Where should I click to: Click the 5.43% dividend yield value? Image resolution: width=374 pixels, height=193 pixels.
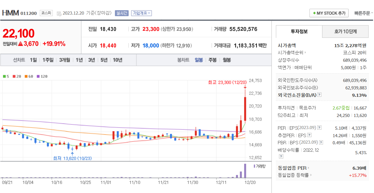pyautogui.click(x=361, y=153)
